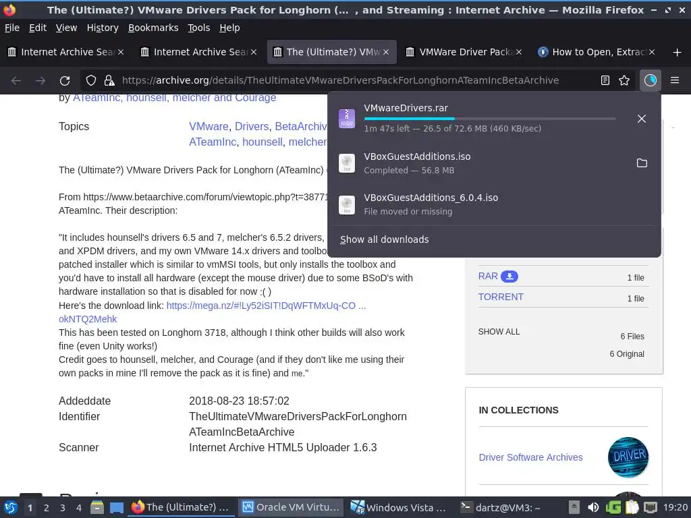Open the VMware topic link

tap(209, 126)
